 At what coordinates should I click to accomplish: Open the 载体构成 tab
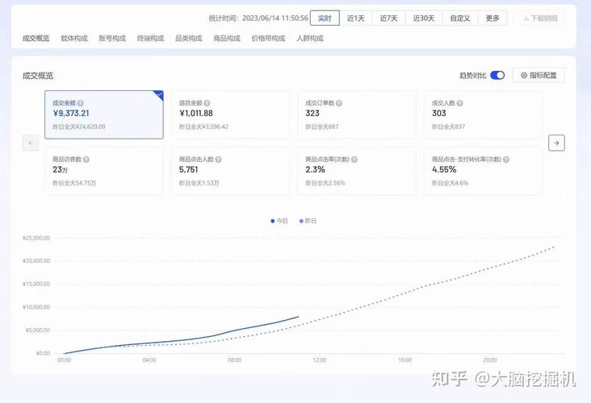(74, 39)
